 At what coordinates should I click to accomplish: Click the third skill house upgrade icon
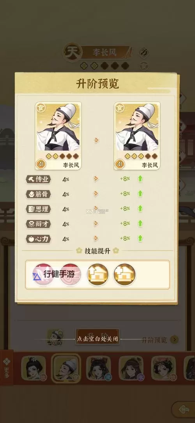click(x=97, y=275)
